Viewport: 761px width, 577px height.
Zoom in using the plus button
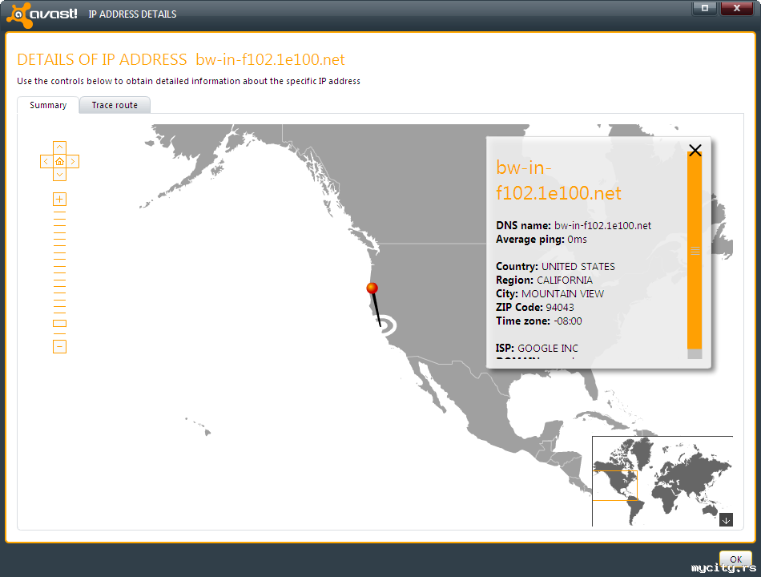(60, 199)
